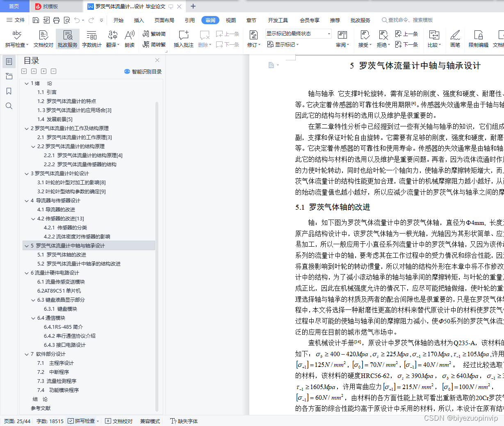Open Print Preview icon
Image resolution: width=504 pixels, height=426 pixels.
66,20
